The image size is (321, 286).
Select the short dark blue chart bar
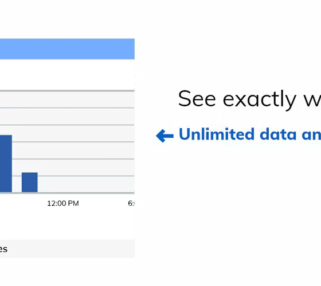click(30, 182)
